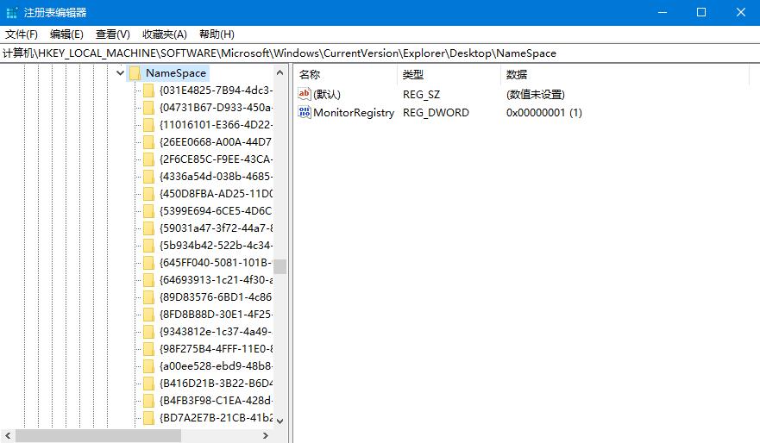This screenshot has height=443, width=760.
Task: Click the DWORD icon of MonitorRegistry
Action: (305, 112)
